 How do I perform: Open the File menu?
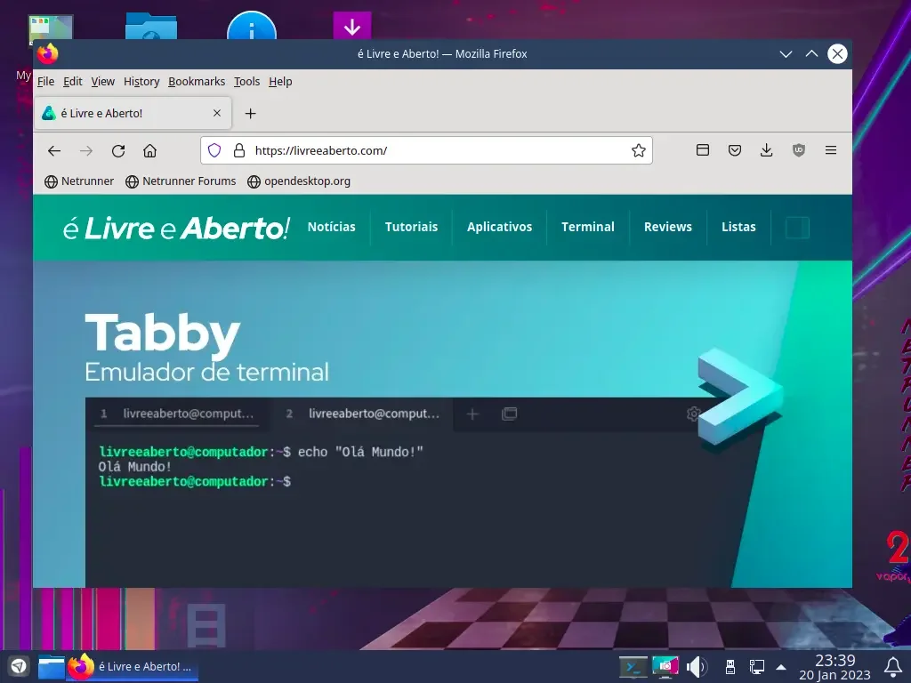(46, 81)
